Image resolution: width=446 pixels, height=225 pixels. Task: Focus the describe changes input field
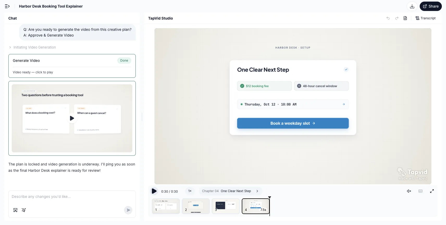pyautogui.click(x=72, y=197)
